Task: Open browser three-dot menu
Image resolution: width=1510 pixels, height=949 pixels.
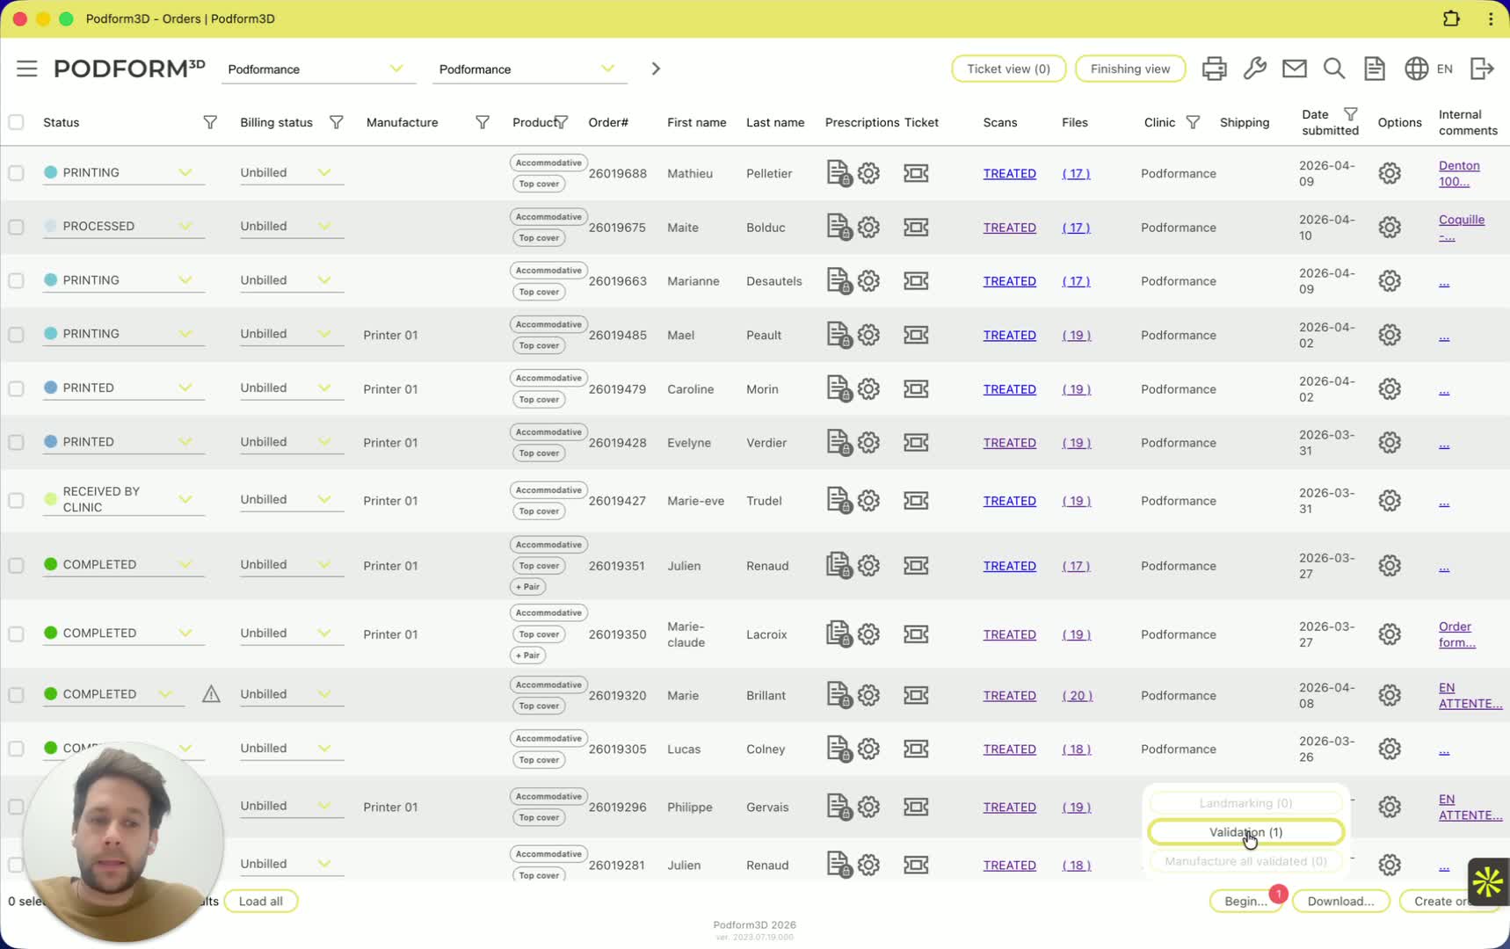Action: coord(1491,18)
